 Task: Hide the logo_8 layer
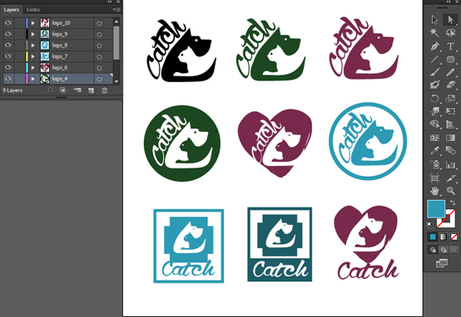pos(8,45)
